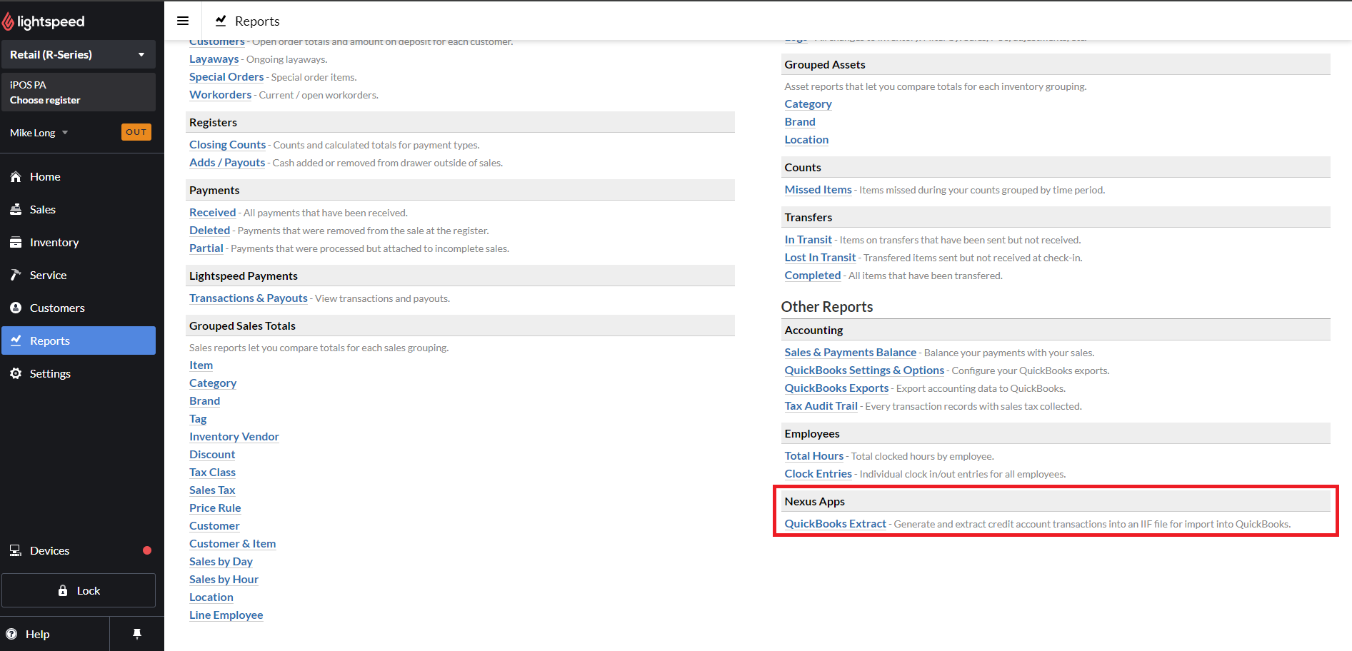Click the Reports chart icon in header
Viewport: 1352px width, 651px height.
point(221,21)
